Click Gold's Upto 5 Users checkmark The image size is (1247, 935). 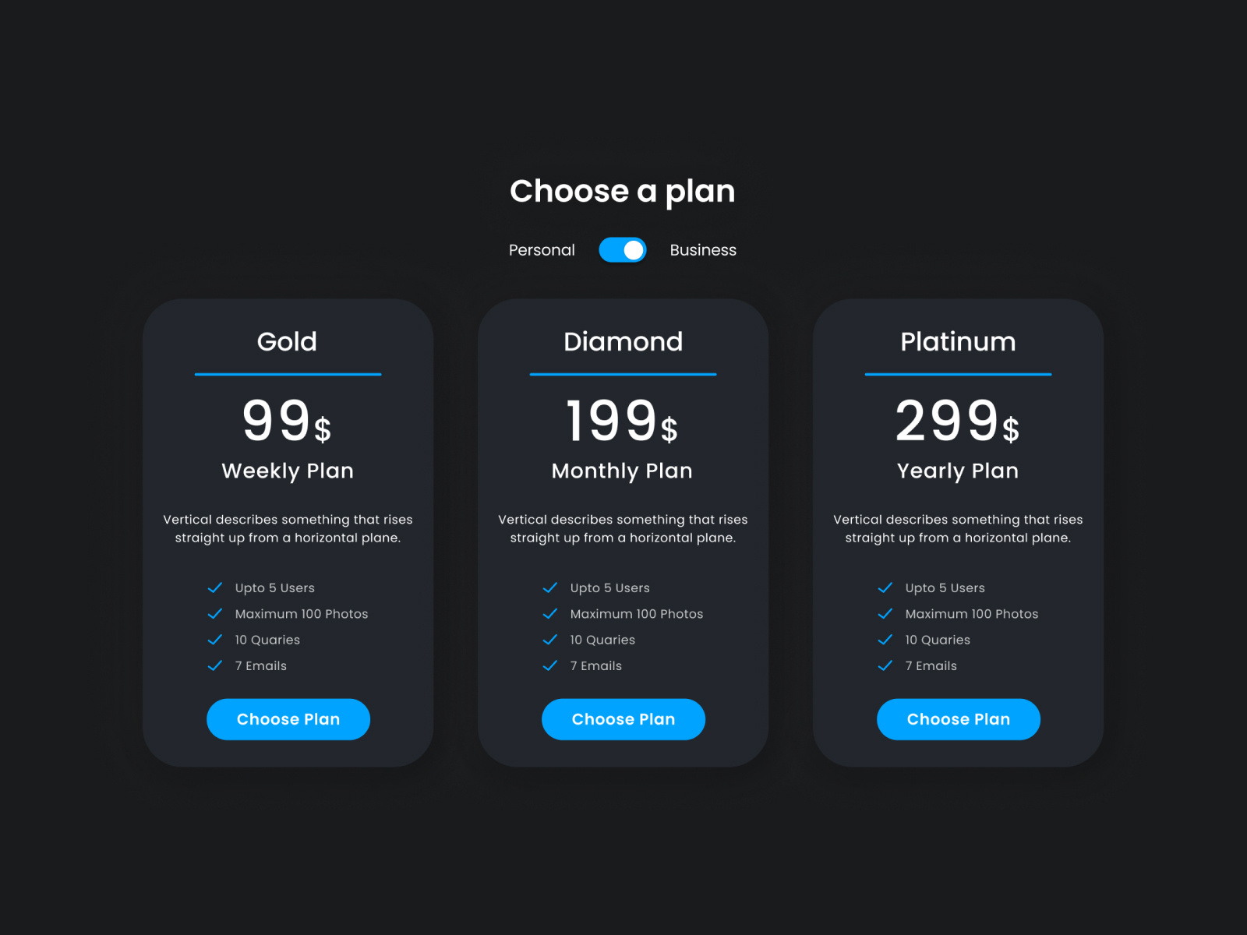[x=215, y=587]
